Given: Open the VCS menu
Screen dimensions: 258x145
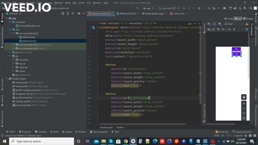Looking at the screenshot, I should [x=89, y=3].
